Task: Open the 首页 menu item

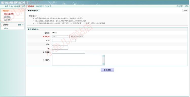Action: (x=7, y=6)
